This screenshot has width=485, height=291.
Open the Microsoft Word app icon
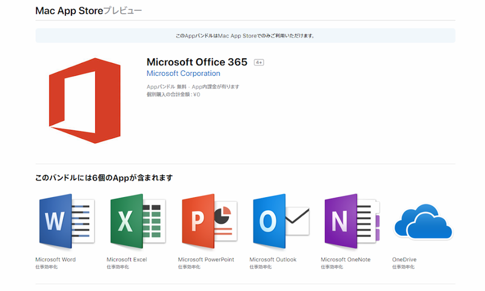(67, 221)
